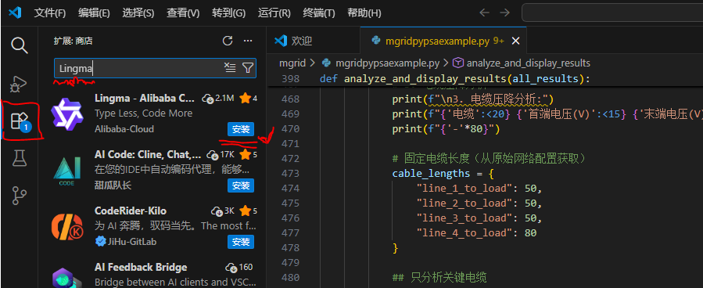Click mgridpypsaexample.py in breadcrumb
Image resolution: width=703 pixels, height=288 pixels.
click(387, 63)
